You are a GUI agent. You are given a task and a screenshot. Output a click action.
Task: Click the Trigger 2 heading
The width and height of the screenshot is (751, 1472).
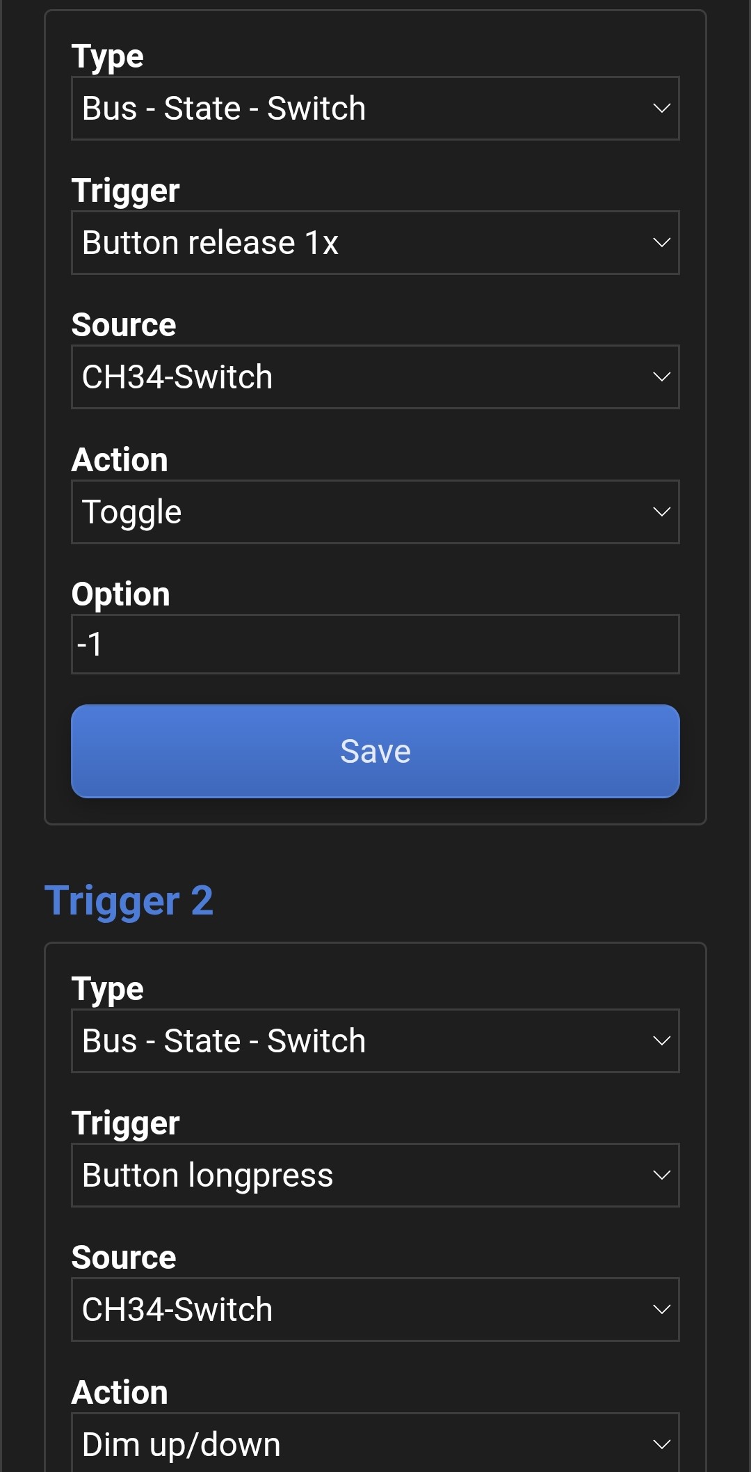[129, 901]
